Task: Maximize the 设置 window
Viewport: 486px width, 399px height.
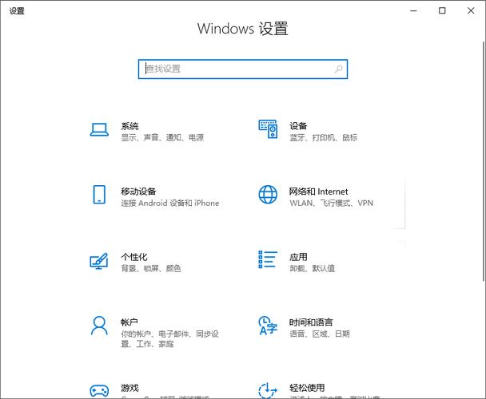Action: click(x=442, y=10)
